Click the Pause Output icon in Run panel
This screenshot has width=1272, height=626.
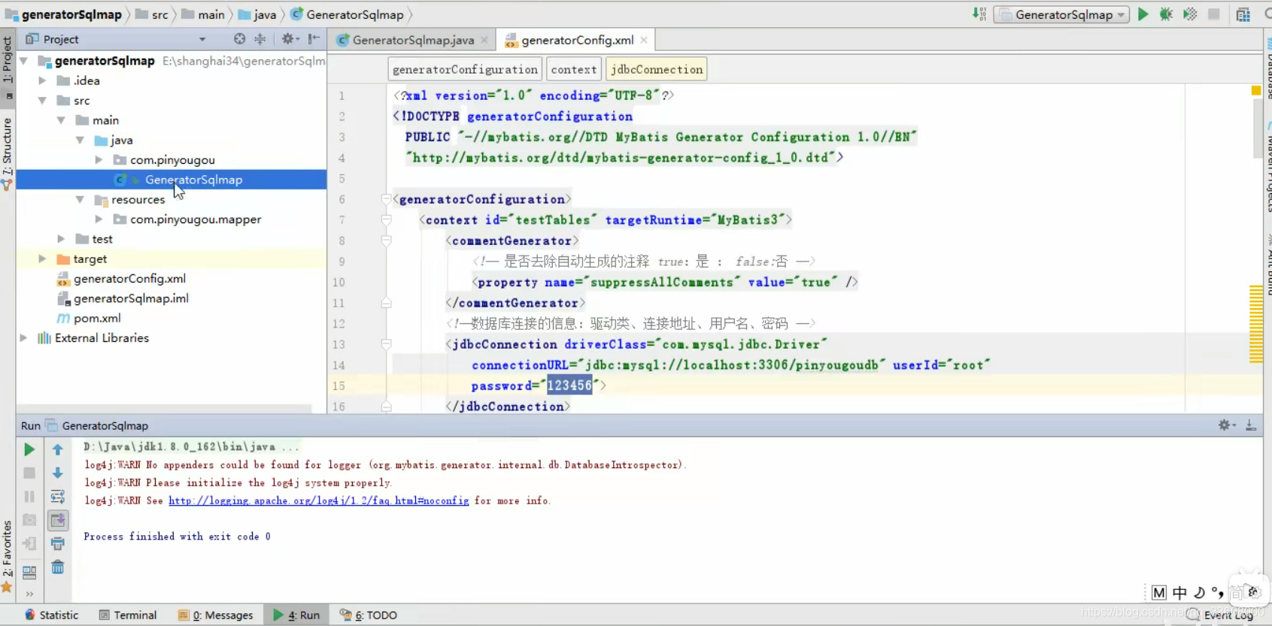coord(29,497)
